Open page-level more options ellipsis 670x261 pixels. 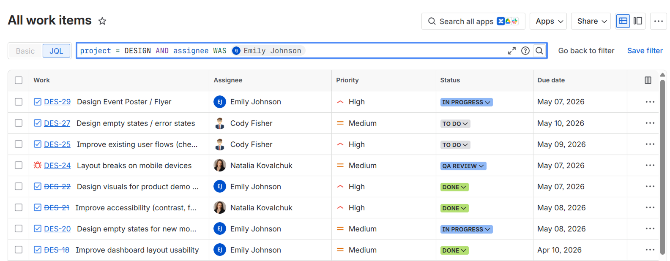[x=659, y=21]
